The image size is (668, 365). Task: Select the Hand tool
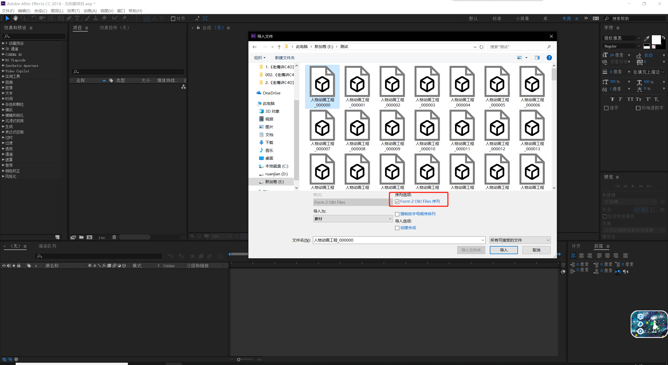[x=15, y=18]
